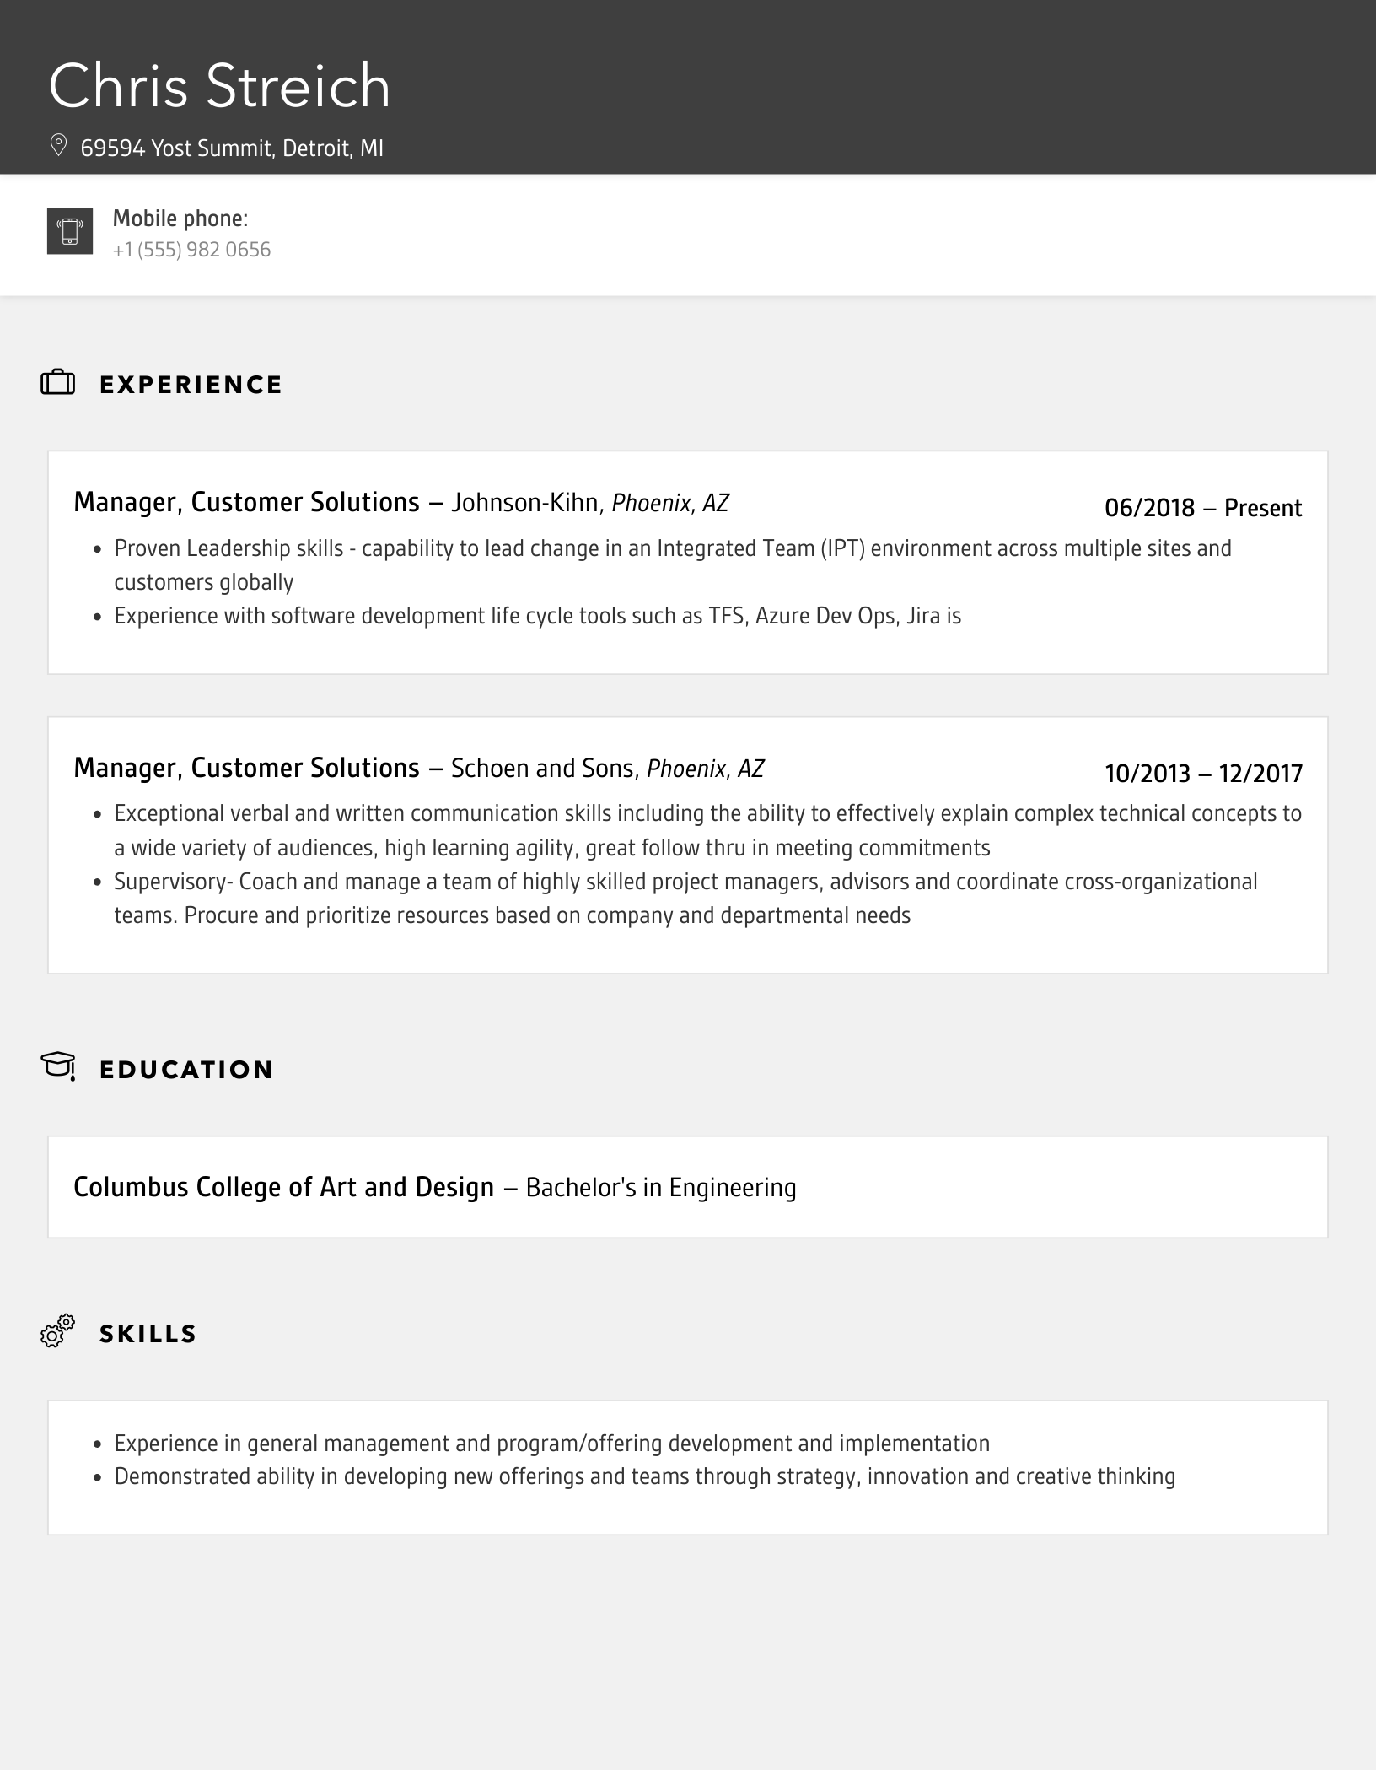Image resolution: width=1376 pixels, height=1770 pixels.
Task: Click the phone number +1 (555) 982 0656
Action: (x=191, y=250)
